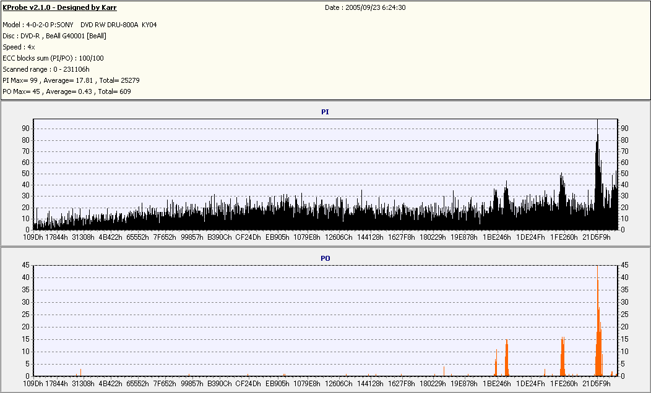This screenshot has height=393, width=651.
Task: Click 19E878h label under the PO chart
Action: pos(463,384)
